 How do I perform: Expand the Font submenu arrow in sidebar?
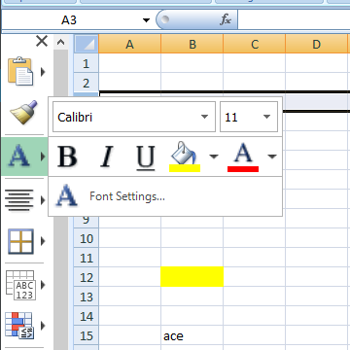[x=43, y=157]
